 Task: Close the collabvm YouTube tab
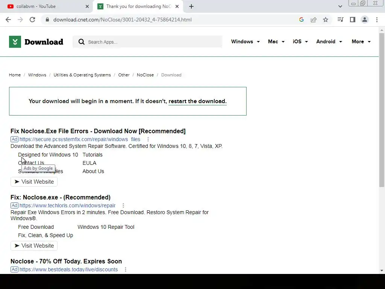pos(87,6)
